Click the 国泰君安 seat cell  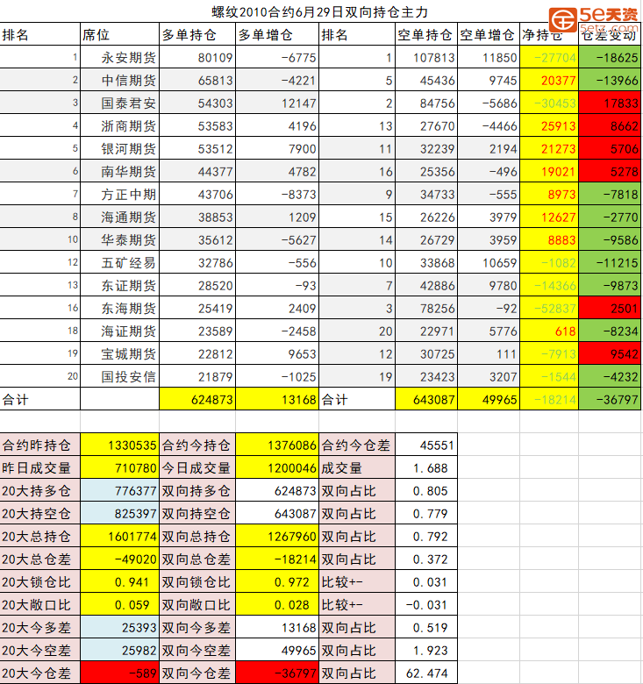(119, 103)
